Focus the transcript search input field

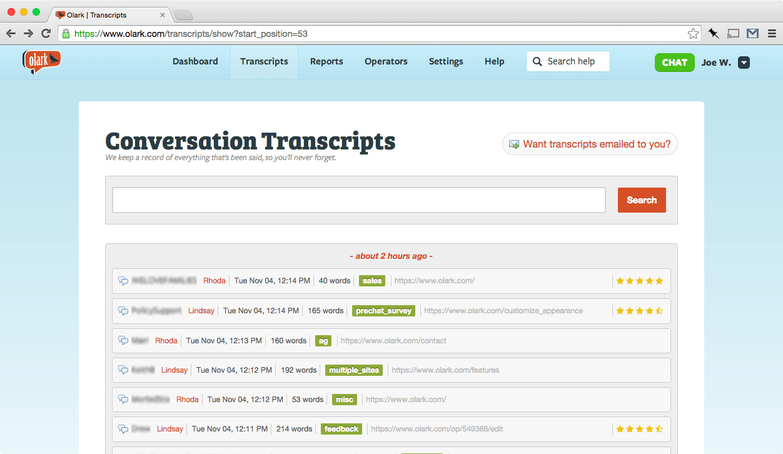[358, 200]
